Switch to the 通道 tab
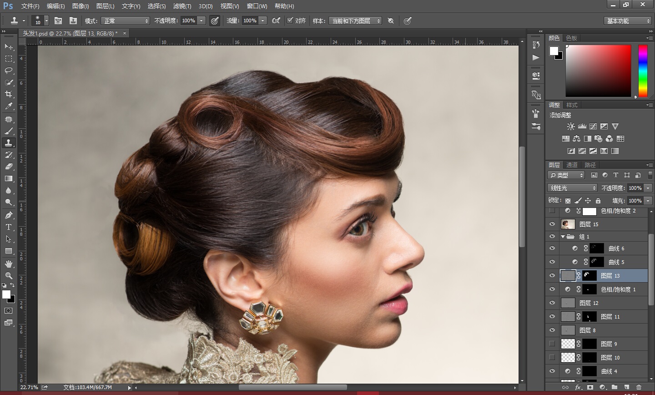 572,165
